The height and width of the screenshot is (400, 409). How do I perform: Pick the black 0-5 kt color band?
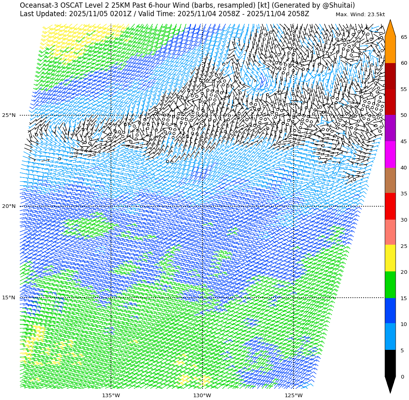[x=390, y=363]
